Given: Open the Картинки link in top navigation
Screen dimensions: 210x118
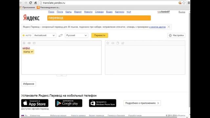Looking at the screenshot, I should [x=119, y=12].
